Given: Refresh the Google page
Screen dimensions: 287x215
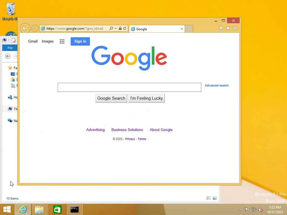Looking at the screenshot, I should (x=125, y=28).
